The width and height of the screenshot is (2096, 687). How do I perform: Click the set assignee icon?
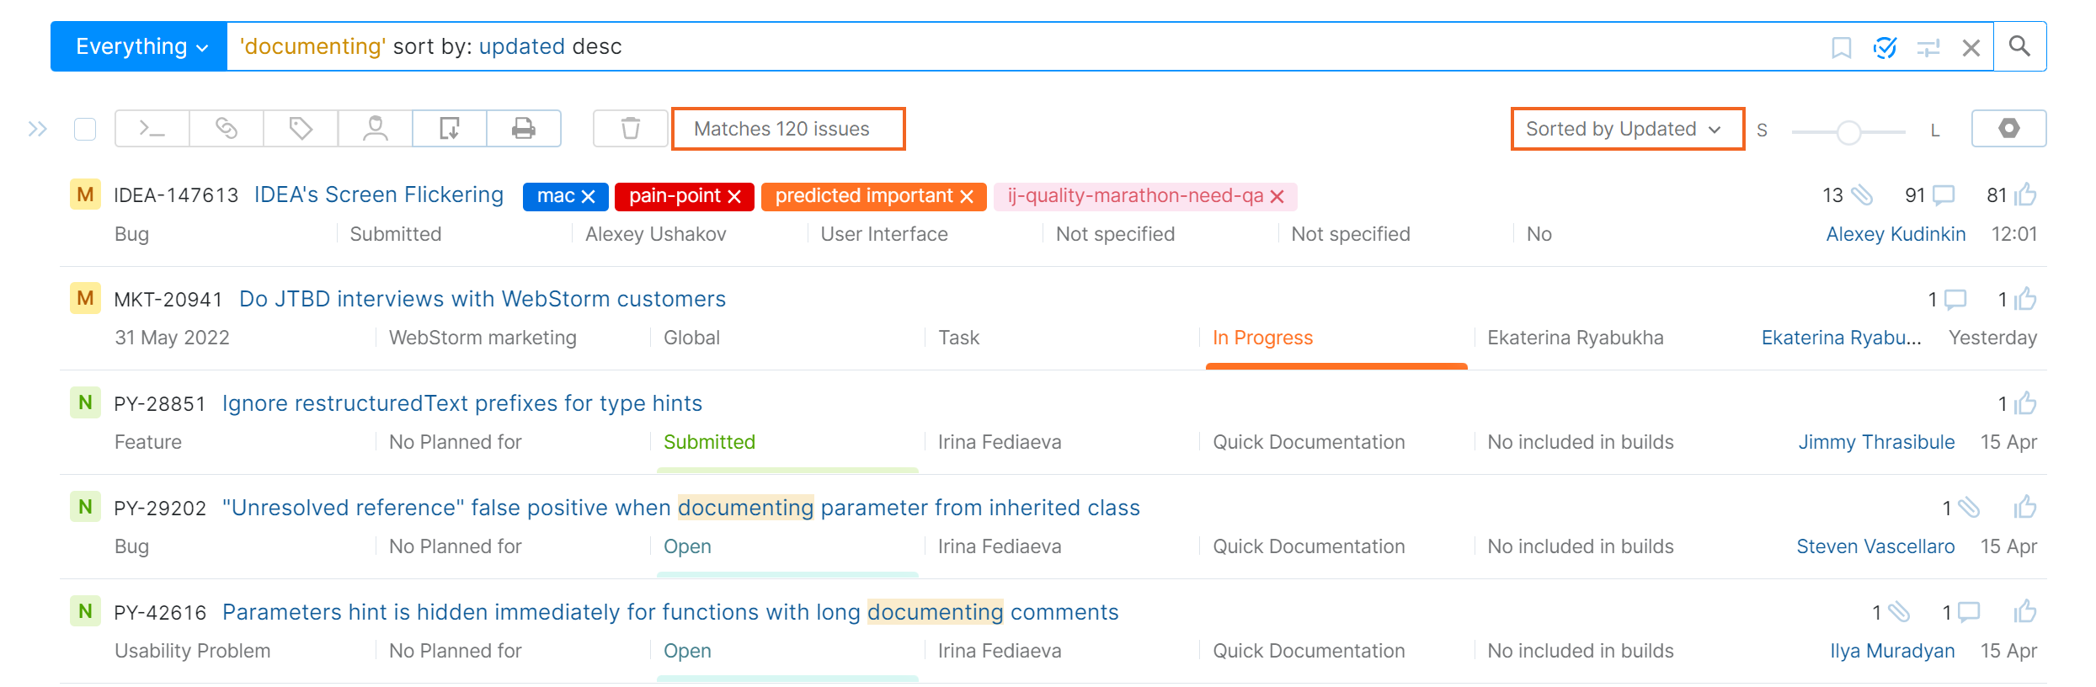click(374, 128)
